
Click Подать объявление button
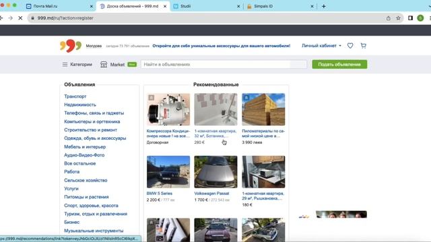click(x=339, y=65)
